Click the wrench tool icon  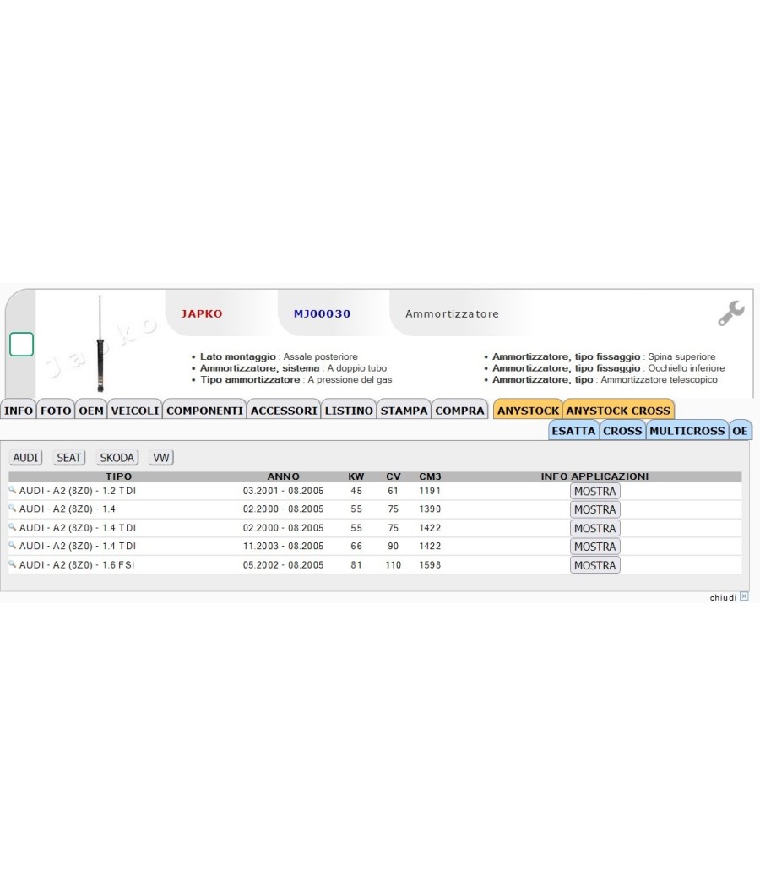click(731, 313)
